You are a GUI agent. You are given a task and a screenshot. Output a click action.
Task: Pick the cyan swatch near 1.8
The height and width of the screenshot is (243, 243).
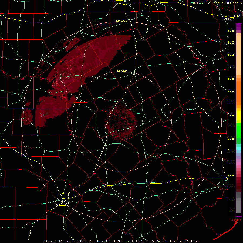point(238,148)
